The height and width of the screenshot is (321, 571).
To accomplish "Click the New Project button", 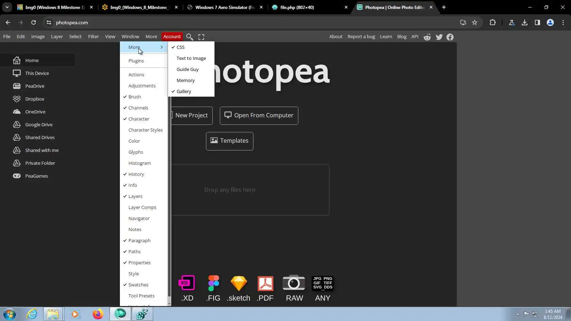I will coord(189,116).
